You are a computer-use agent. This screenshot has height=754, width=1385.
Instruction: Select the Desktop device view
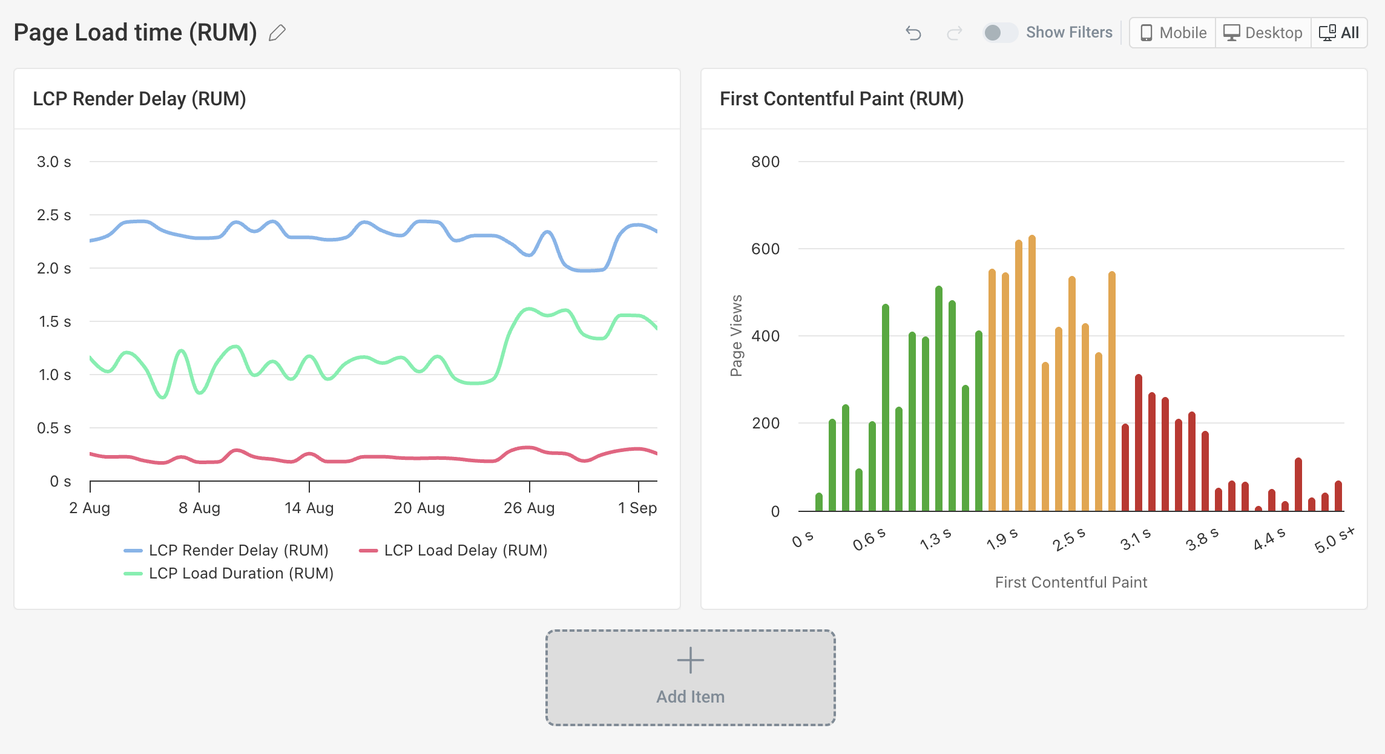point(1263,33)
